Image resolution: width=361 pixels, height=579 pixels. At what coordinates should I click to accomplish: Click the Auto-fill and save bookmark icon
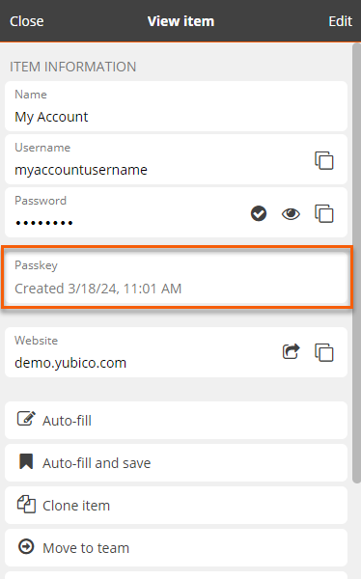[x=26, y=461]
